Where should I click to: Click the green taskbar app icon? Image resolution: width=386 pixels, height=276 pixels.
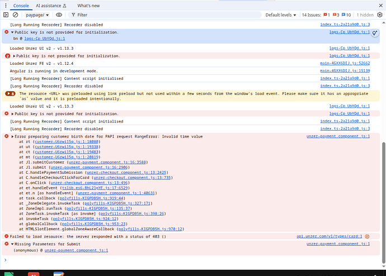pyautogui.click(x=8, y=274)
